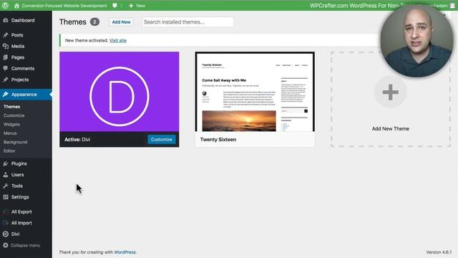Select the Divi theme thumbnail
Screen dimensions: 458x258
tap(120, 92)
